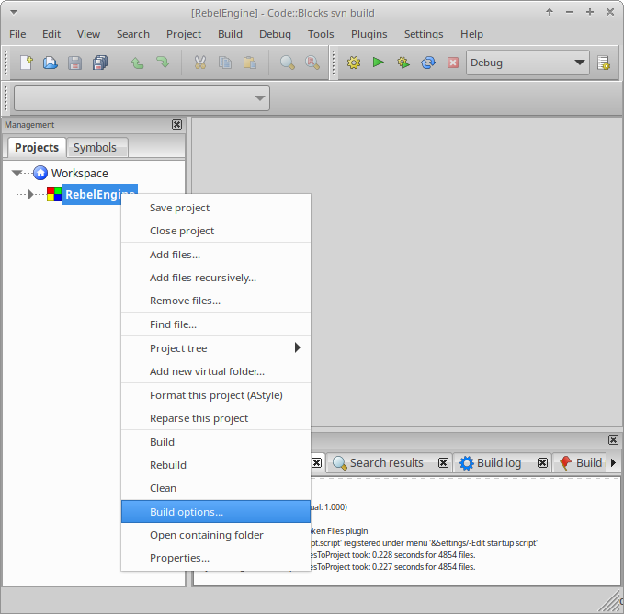
Task: Close the Build log tab
Action: 542,462
